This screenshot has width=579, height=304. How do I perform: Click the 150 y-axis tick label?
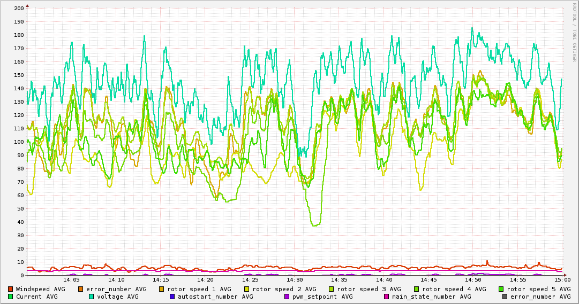18,75
